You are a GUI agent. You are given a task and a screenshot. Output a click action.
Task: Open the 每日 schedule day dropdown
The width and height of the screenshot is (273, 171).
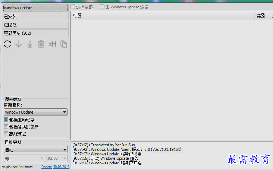(24, 158)
